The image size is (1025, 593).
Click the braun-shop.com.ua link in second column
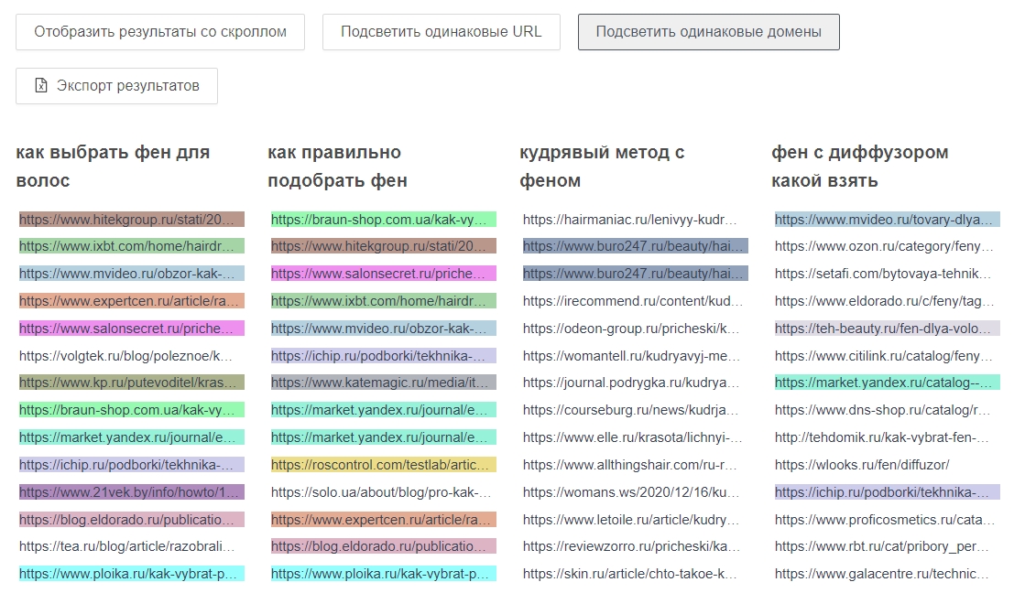point(381,220)
